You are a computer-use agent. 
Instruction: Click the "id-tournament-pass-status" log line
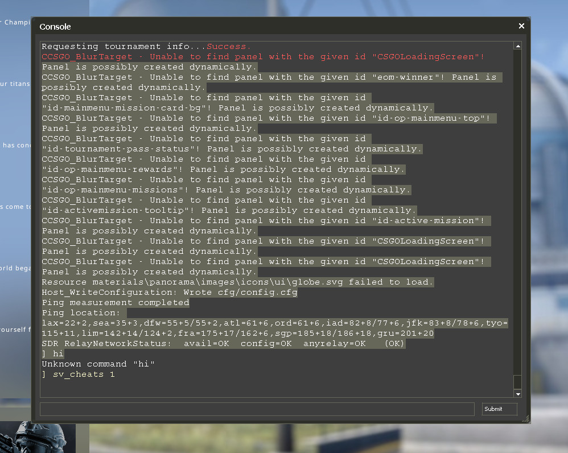tap(232, 149)
